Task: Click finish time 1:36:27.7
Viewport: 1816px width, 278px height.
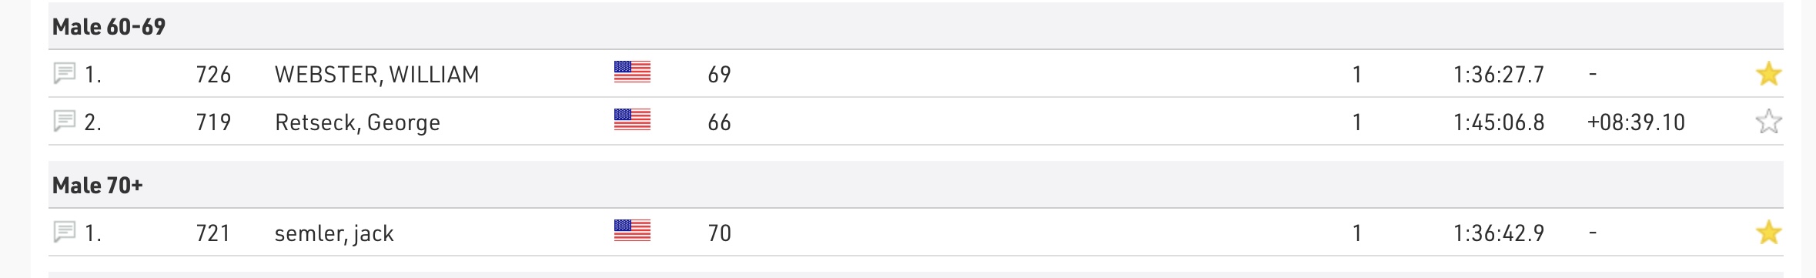Action: (x=1499, y=75)
